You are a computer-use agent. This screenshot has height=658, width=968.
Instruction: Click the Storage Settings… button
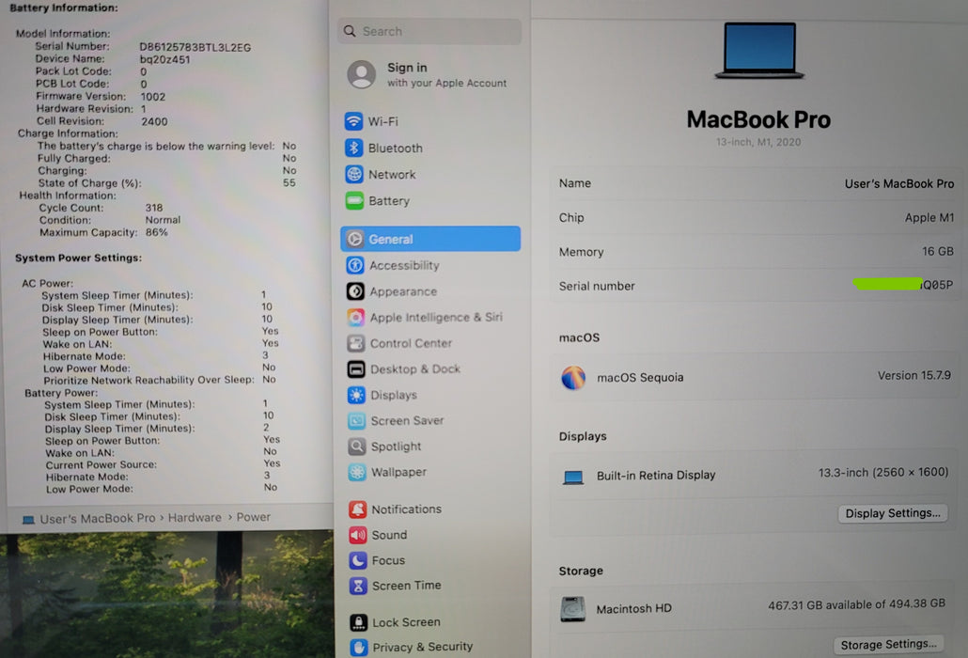tap(888, 645)
